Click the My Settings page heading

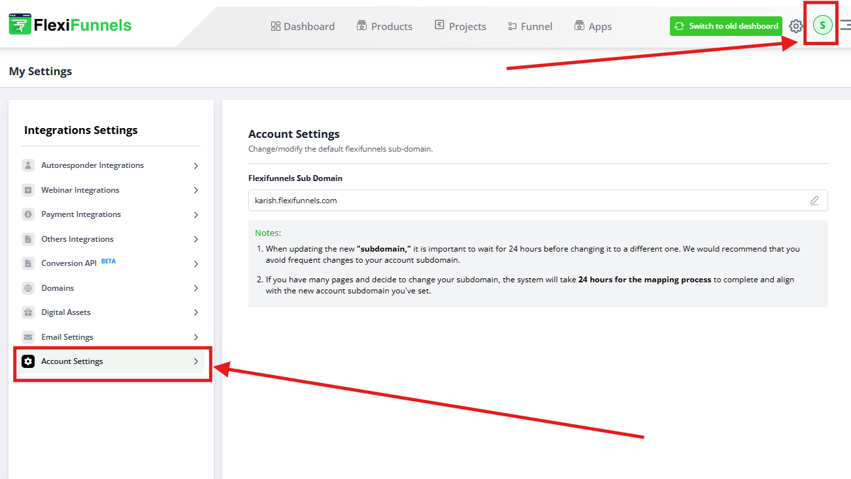pos(41,71)
